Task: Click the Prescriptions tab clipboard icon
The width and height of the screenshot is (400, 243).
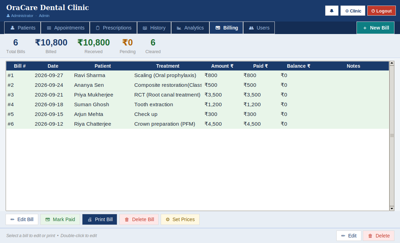Action: tap(98, 28)
